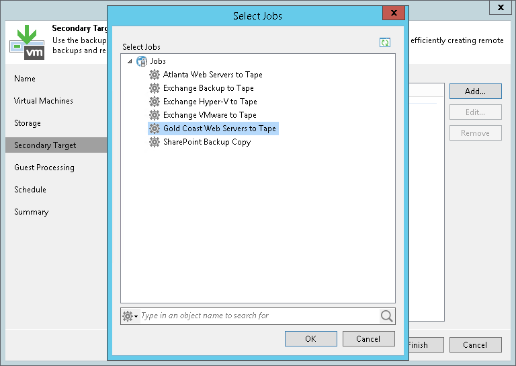Click the magnifier search icon
This screenshot has width=516, height=366.
pyautogui.click(x=386, y=316)
